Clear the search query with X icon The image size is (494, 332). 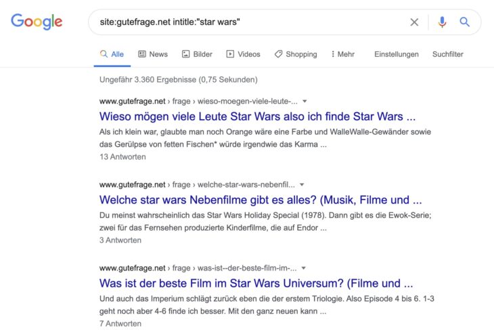[414, 22]
